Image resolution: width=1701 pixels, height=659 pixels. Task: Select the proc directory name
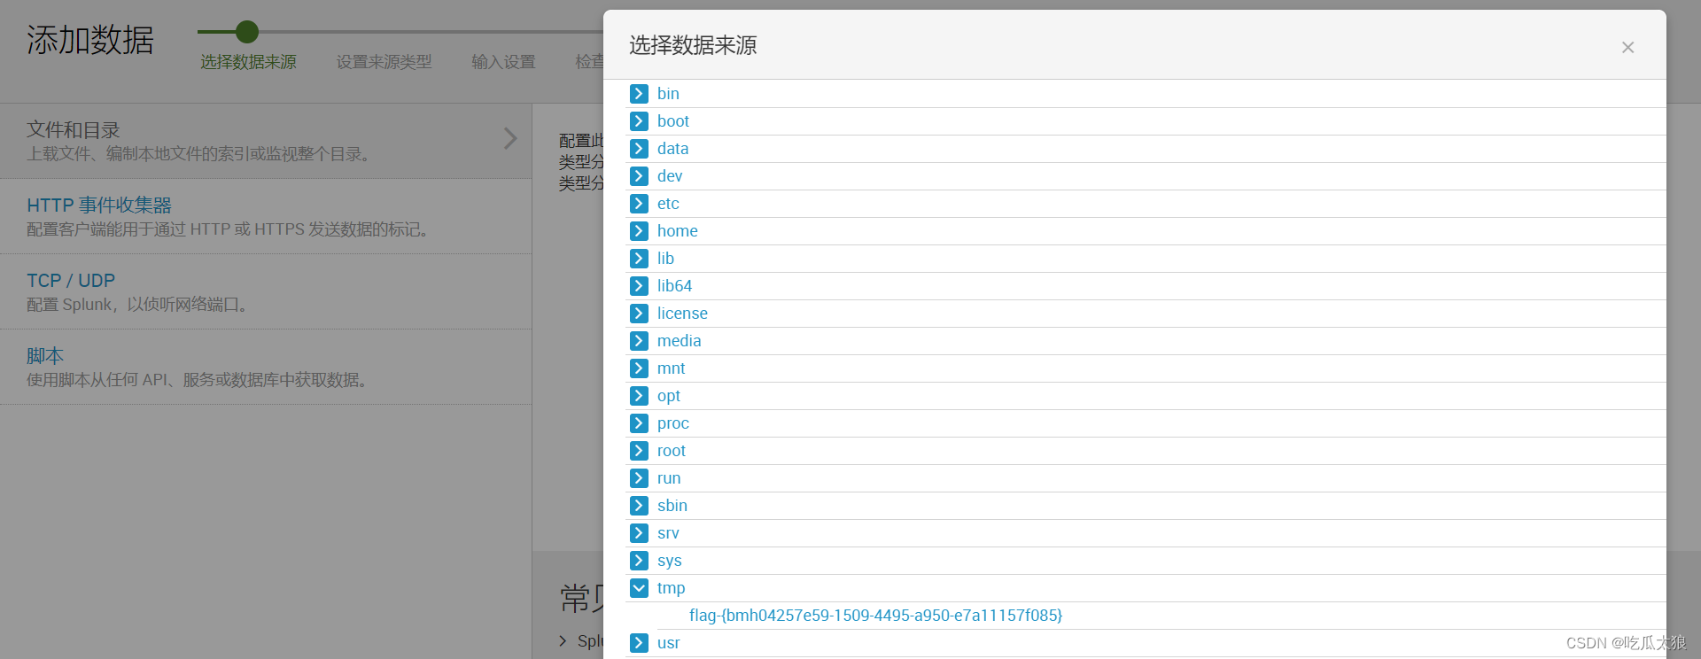click(x=673, y=423)
